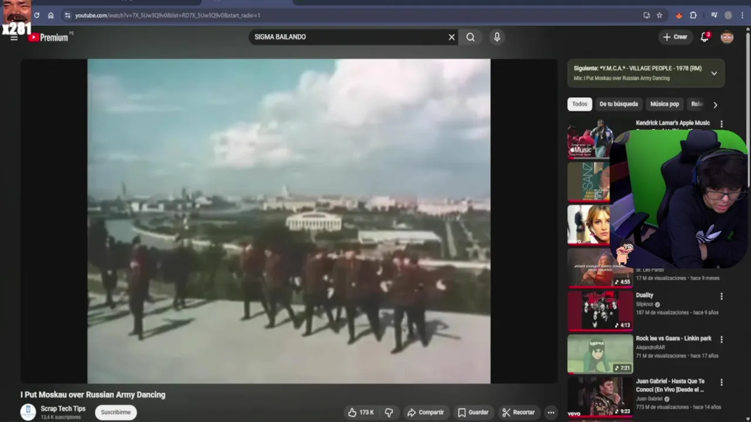Share the video via Compartir
The image size is (751, 422).
(x=426, y=413)
